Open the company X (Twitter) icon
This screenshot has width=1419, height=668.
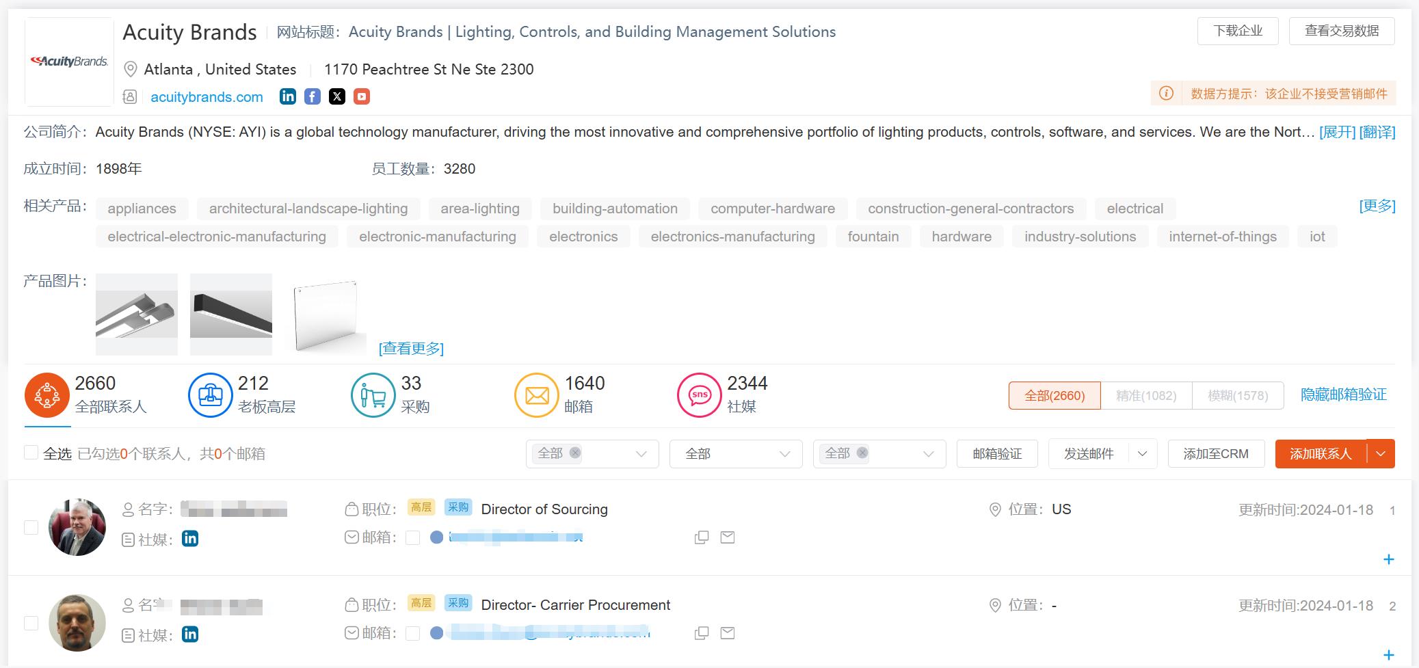337,96
